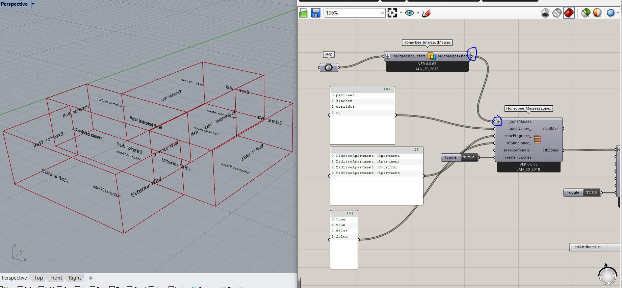Toggle preview of selected objects only
This screenshot has width=622, height=288.
(x=586, y=13)
